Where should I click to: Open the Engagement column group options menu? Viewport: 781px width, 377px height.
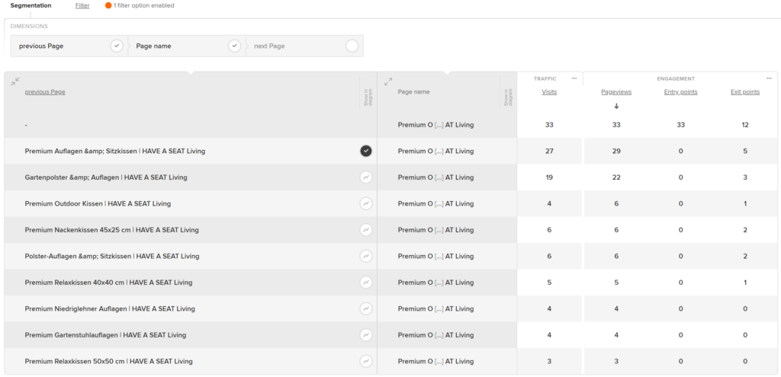click(x=769, y=78)
